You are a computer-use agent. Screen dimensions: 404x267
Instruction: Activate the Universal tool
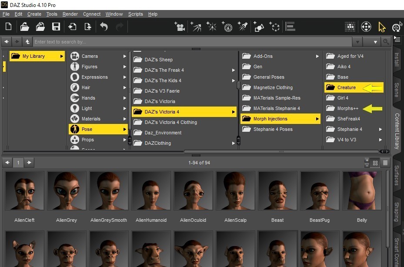(366, 27)
